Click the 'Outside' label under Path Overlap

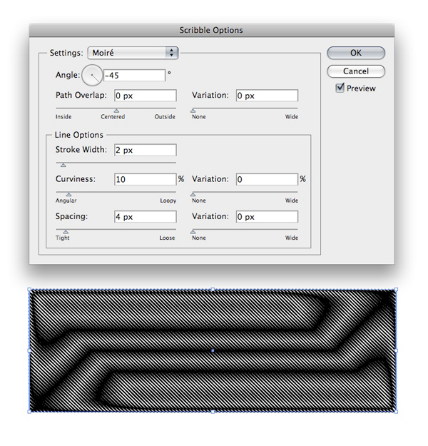165,116
